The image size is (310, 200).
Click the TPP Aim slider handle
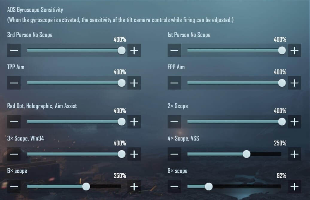121,83
